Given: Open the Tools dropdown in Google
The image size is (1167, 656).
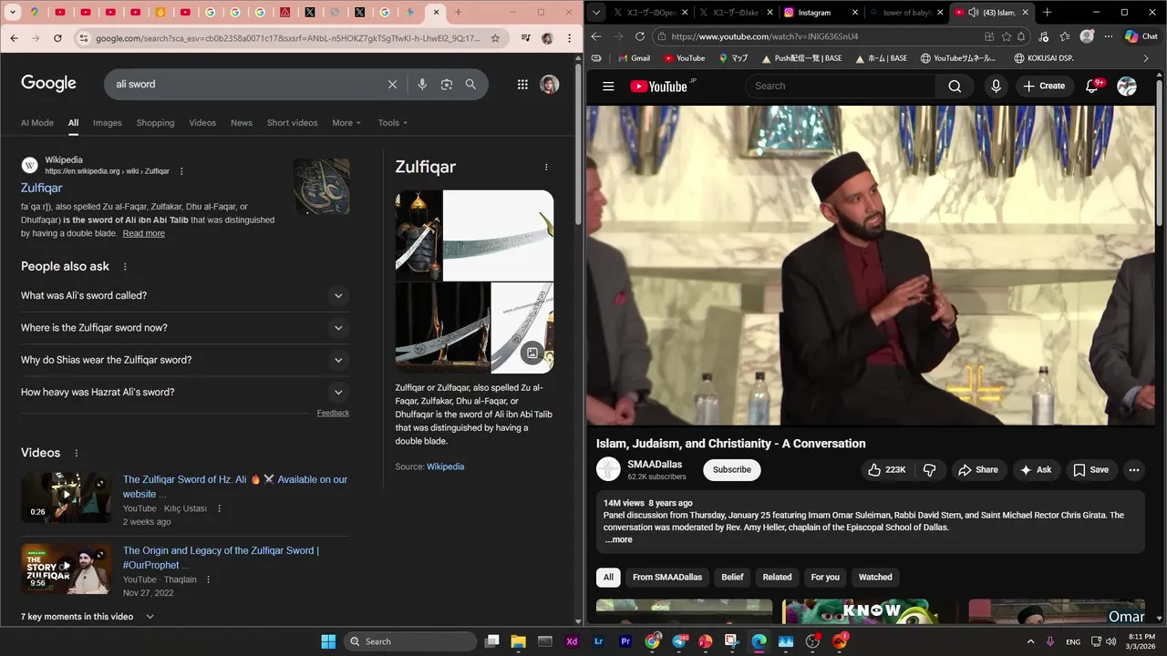Looking at the screenshot, I should [x=393, y=123].
